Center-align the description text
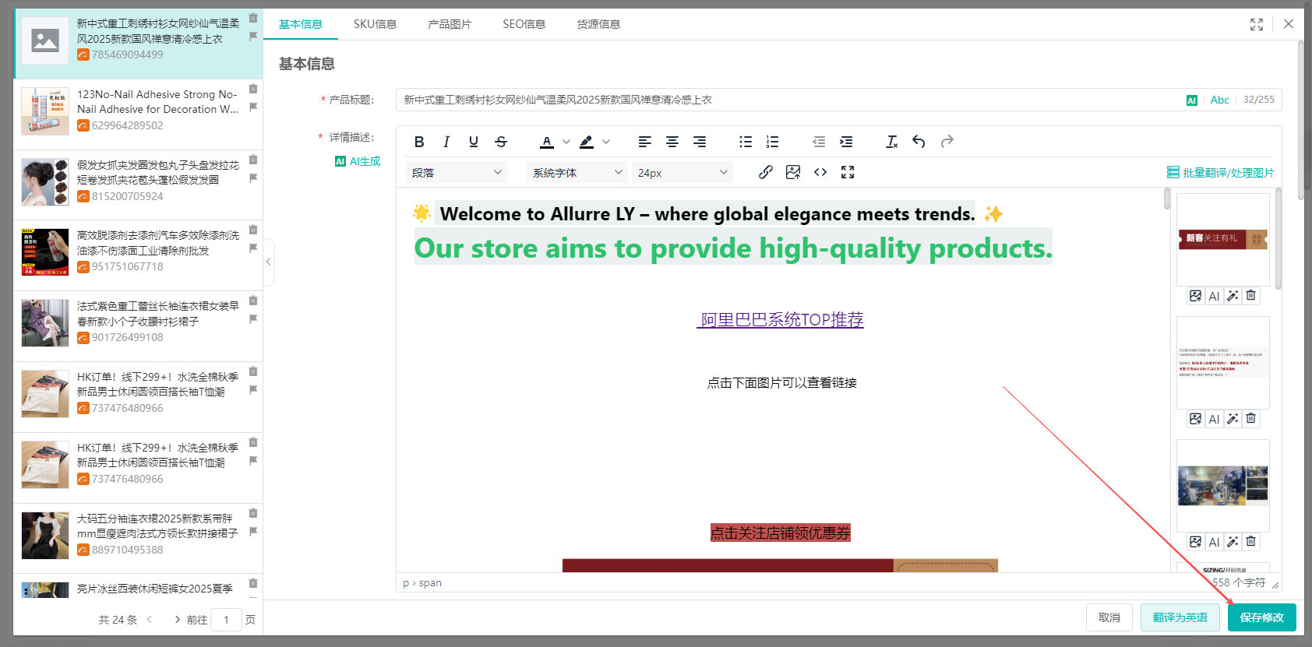Screen dimensions: 1312x647 (672, 142)
